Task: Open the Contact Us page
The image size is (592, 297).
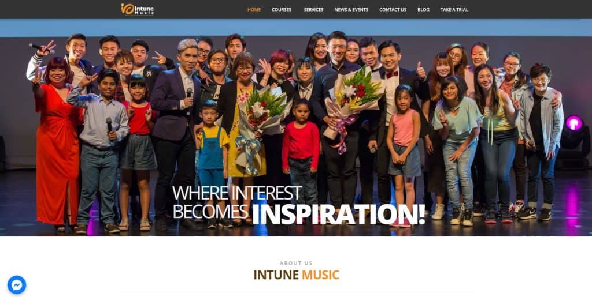Action: (x=393, y=10)
